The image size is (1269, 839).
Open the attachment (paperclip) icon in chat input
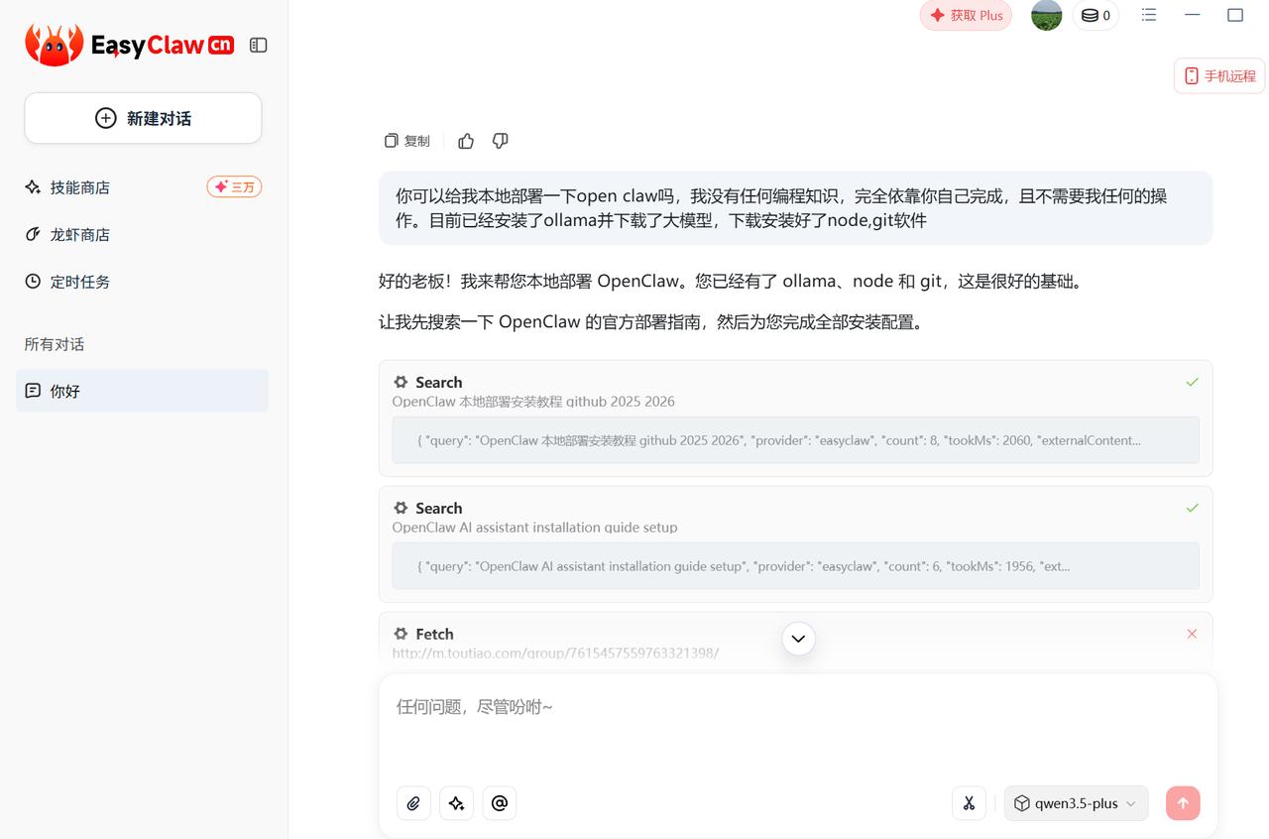point(413,803)
